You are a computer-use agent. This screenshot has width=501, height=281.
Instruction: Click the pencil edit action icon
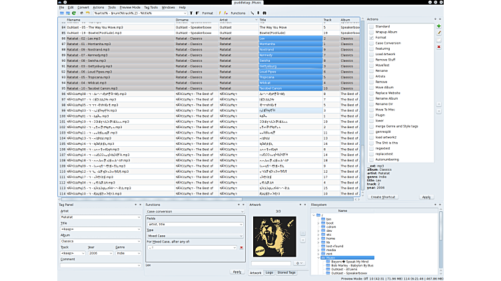pyautogui.click(x=439, y=33)
